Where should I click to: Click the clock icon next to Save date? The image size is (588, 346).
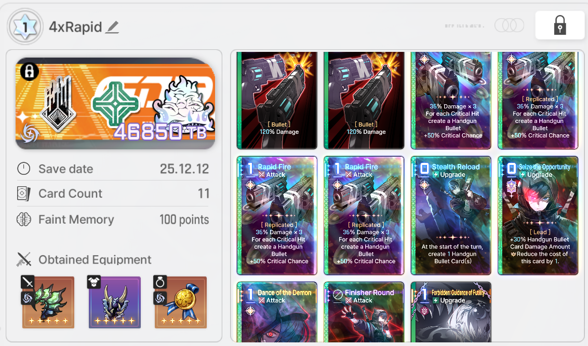[23, 169]
